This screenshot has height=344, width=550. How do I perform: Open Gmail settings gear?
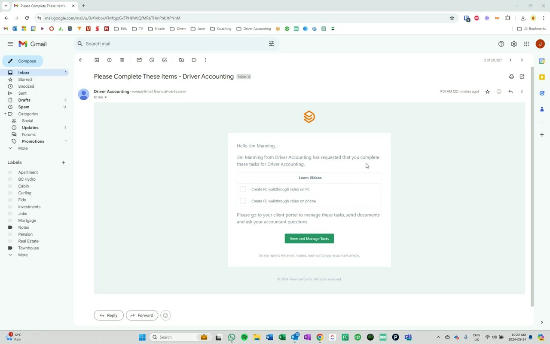tap(514, 44)
